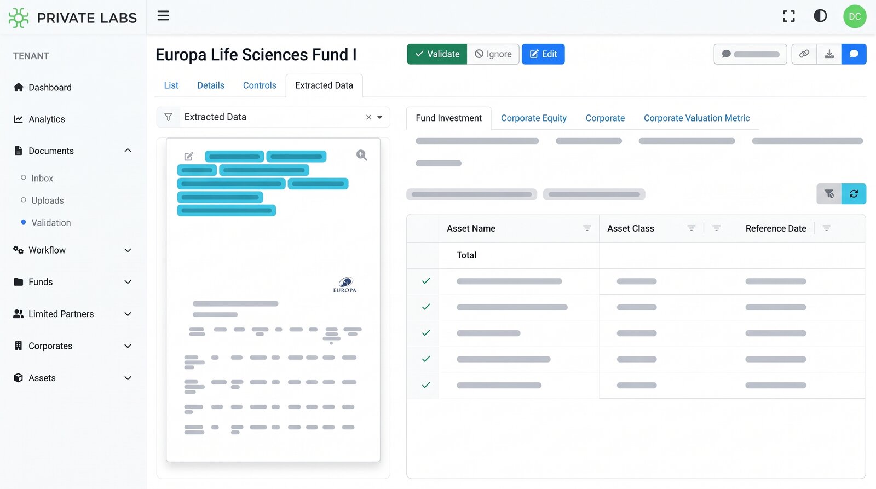Open Reference Date column filter menu

pyautogui.click(x=827, y=228)
